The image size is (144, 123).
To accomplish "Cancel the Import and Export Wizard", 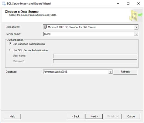I will point(131,116).
